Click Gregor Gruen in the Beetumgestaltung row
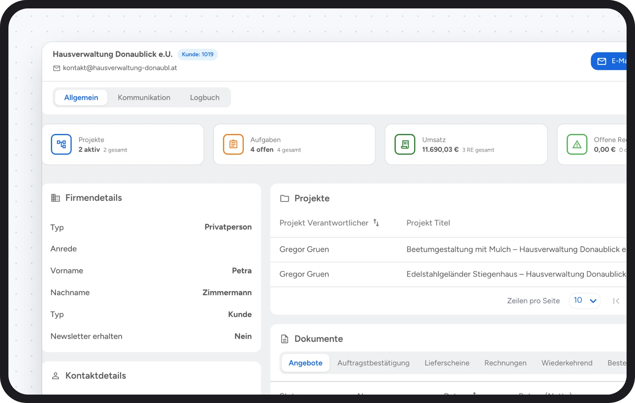The height and width of the screenshot is (403, 635). click(304, 250)
